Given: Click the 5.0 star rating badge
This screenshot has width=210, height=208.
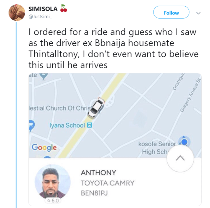Looking at the screenshot, I should pos(52,200).
